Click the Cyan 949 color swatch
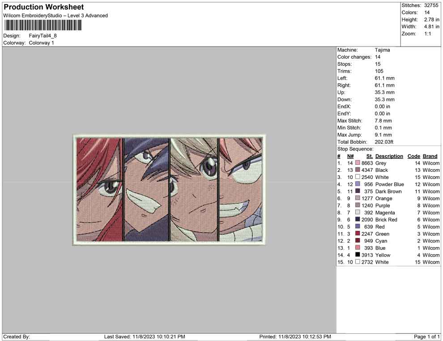The width and height of the screenshot is (443, 341). pyautogui.click(x=358, y=240)
